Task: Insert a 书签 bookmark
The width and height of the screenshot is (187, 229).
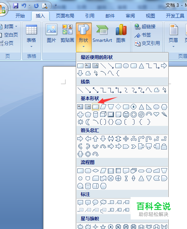Action: pos(143,35)
